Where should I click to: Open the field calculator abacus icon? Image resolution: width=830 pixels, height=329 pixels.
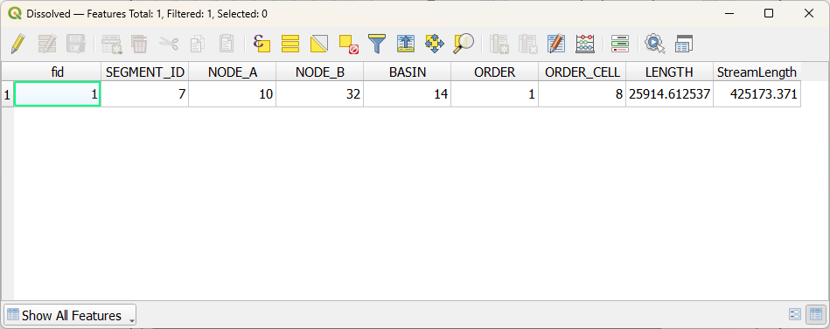coord(585,44)
